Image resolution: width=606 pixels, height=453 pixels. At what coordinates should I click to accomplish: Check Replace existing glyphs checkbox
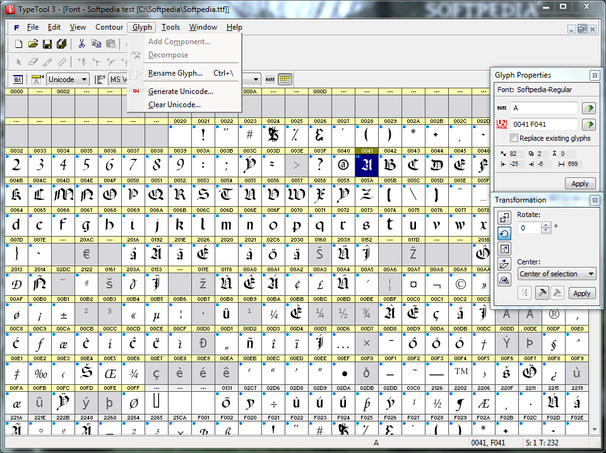click(514, 138)
